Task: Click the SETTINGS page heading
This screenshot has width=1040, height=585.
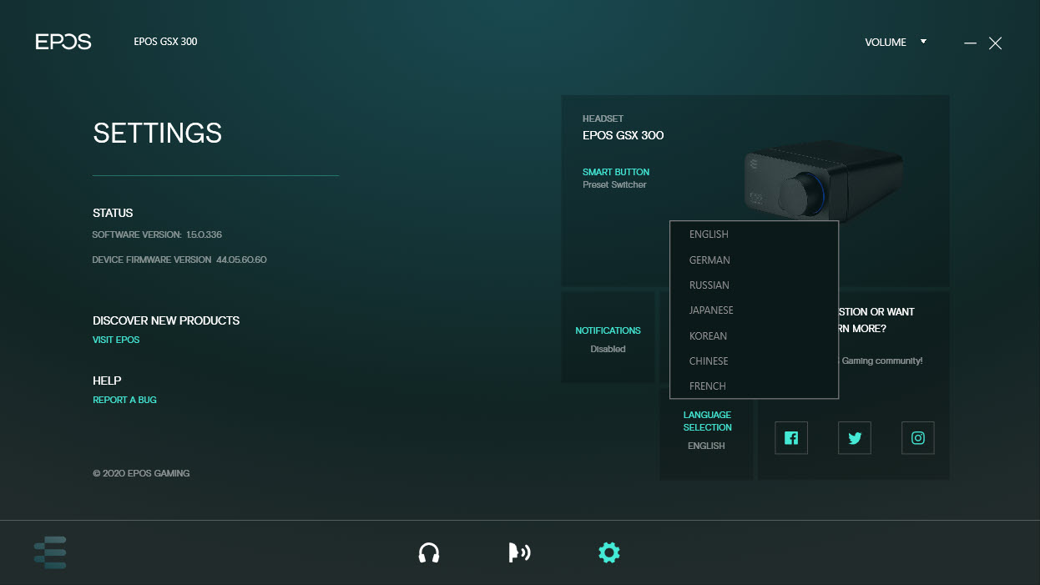Action: click(x=158, y=134)
